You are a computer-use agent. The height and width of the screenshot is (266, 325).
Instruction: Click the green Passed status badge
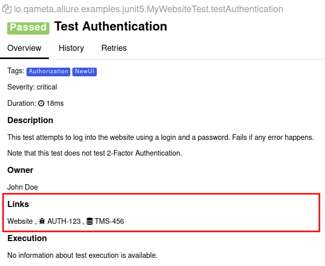pyautogui.click(x=28, y=27)
